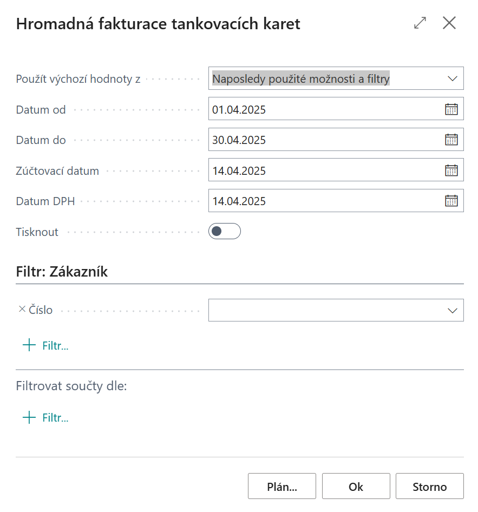Toggle the Tisknout switch
478x512 pixels.
[224, 232]
